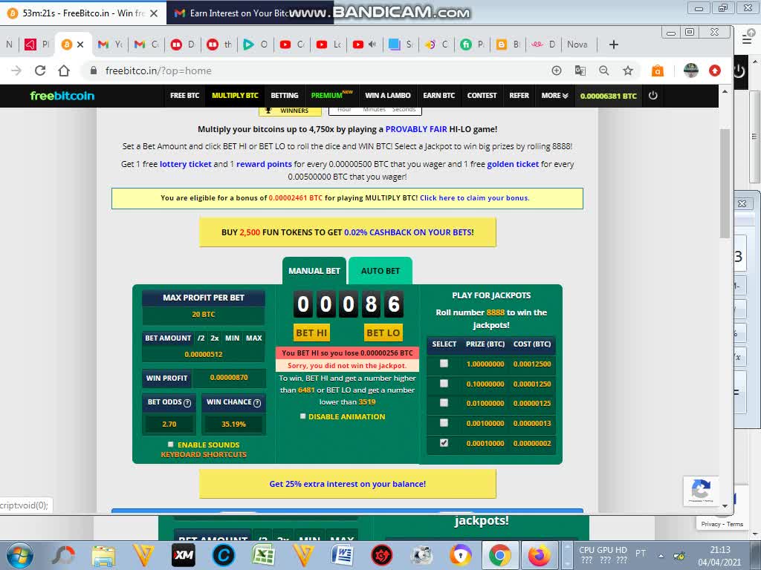Uncheck the 0.00010000 BTC jackpot checkbox
Viewport: 761px width, 570px height.
click(444, 442)
